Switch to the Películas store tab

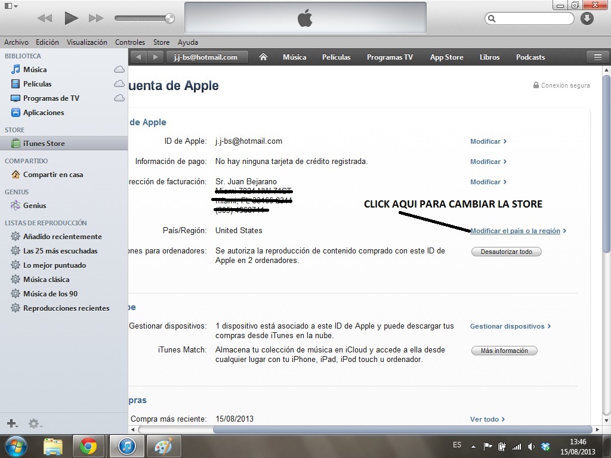tap(337, 57)
